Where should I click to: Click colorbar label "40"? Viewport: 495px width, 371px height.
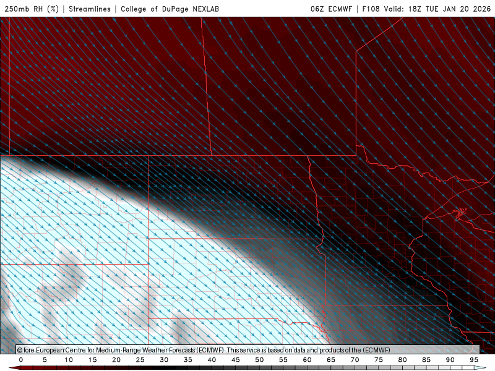(212, 360)
